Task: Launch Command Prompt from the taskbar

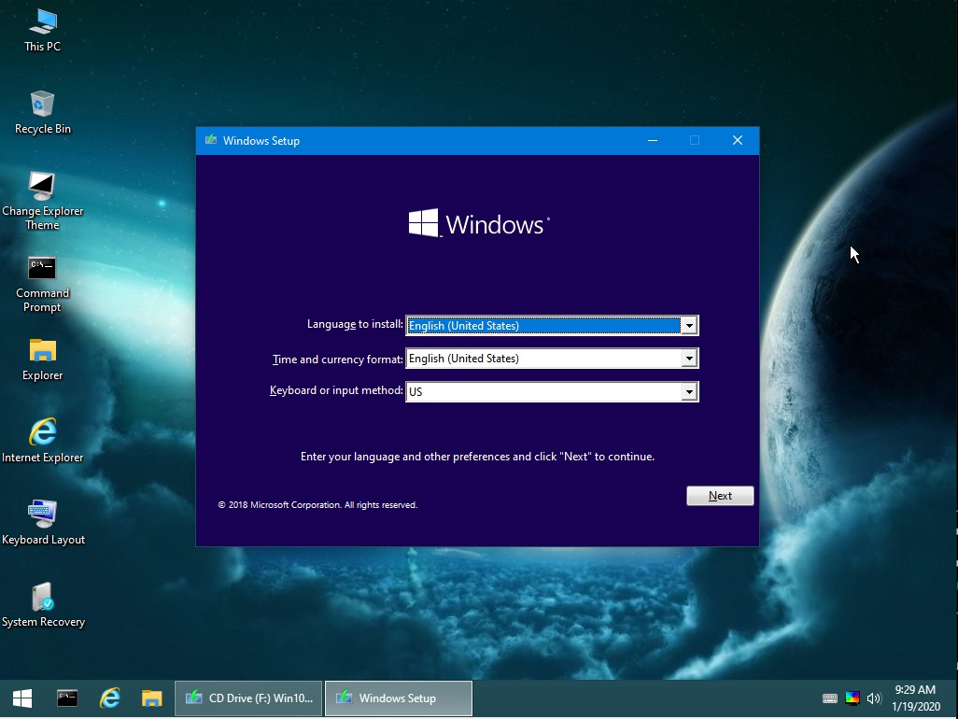Action: (67, 698)
